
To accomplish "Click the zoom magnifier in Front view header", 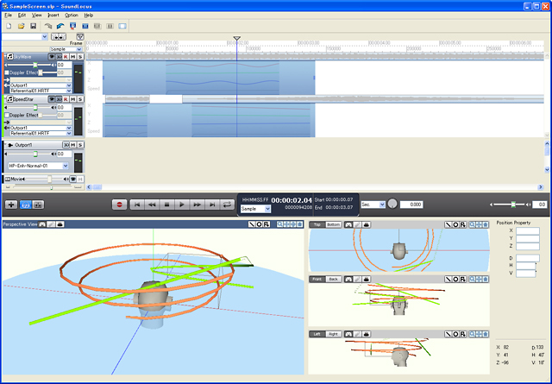I will (x=472, y=279).
